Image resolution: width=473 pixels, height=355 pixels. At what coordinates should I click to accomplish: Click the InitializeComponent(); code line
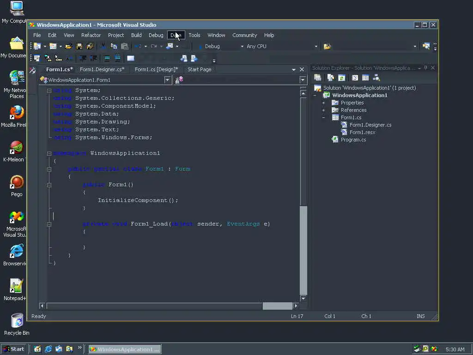pyautogui.click(x=138, y=201)
